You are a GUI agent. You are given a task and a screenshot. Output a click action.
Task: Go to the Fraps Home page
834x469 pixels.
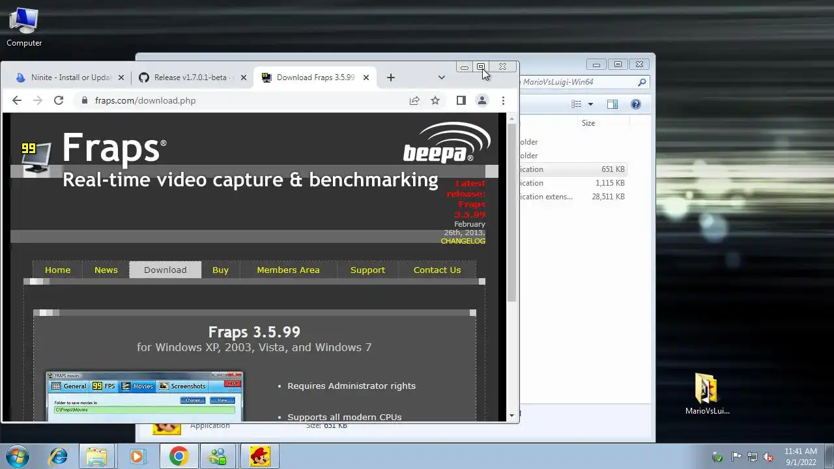pyautogui.click(x=57, y=270)
